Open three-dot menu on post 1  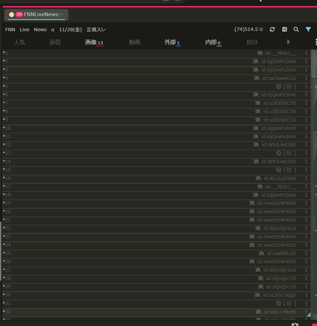coord(306,53)
